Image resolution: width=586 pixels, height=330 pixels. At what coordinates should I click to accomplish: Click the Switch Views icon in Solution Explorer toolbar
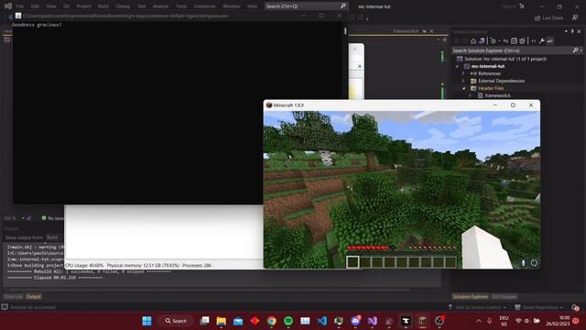click(x=482, y=41)
